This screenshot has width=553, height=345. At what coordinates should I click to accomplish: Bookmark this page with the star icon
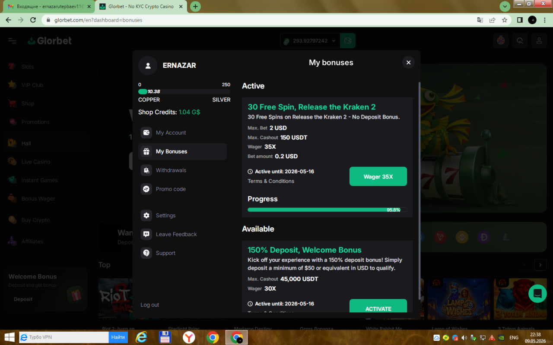point(505,20)
